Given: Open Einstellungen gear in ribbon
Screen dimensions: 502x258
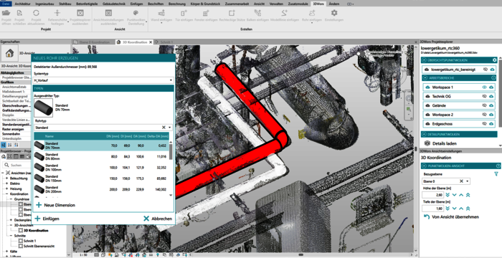Looking at the screenshot, I should (x=334, y=13).
